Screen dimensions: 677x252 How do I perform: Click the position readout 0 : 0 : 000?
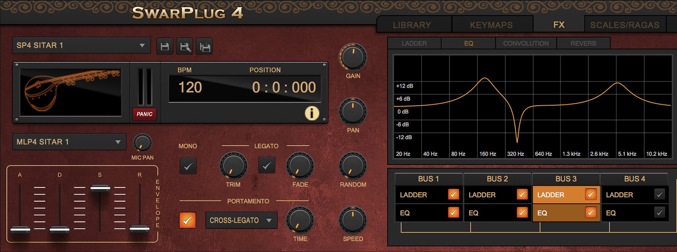284,88
